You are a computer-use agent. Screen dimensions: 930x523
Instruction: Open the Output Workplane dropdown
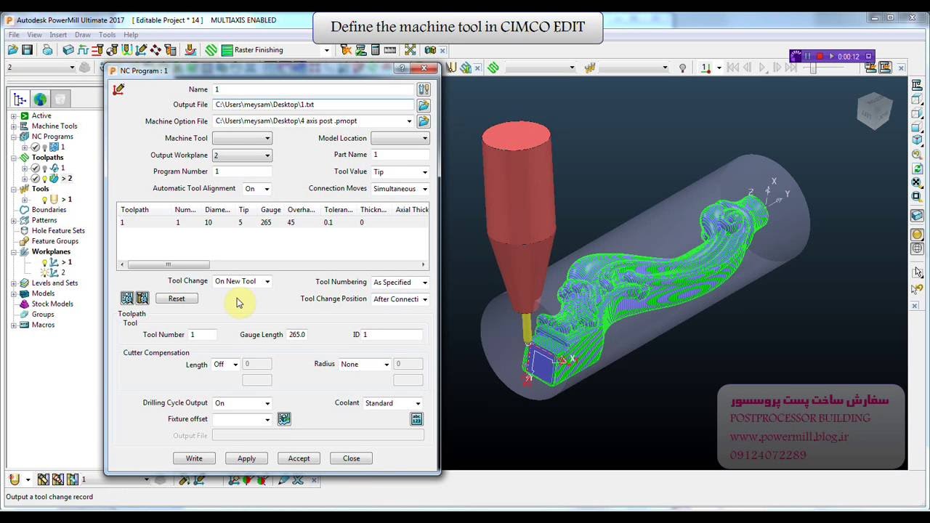point(242,155)
